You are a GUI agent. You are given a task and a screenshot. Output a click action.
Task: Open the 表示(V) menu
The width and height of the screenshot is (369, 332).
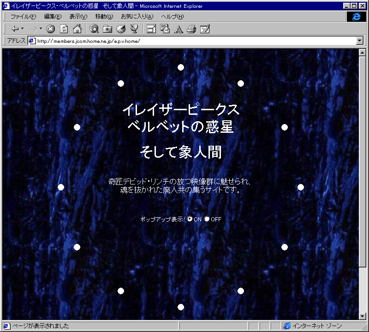pyautogui.click(x=78, y=17)
